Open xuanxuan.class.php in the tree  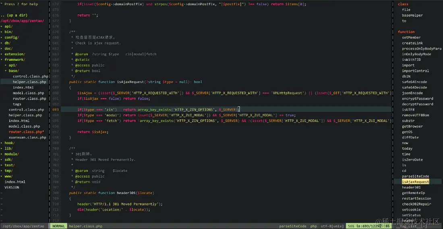pos(27,137)
